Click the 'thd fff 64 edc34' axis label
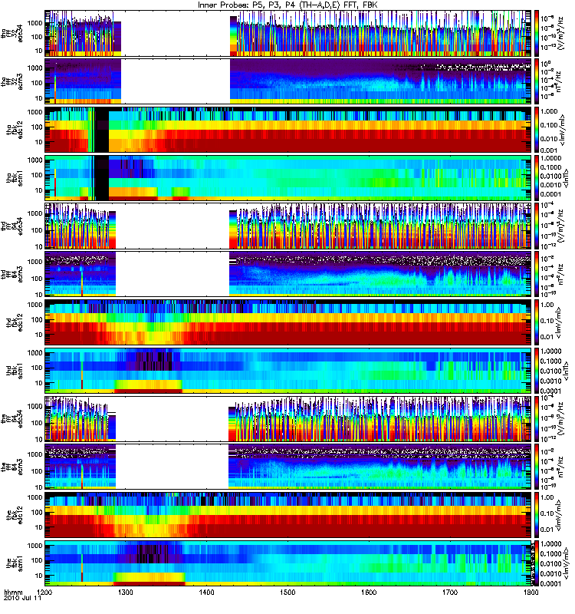Viewport: 575px width, 614px height. point(11,226)
